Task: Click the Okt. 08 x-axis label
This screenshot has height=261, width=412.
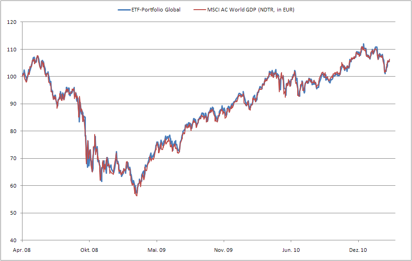Action: pyautogui.click(x=89, y=250)
